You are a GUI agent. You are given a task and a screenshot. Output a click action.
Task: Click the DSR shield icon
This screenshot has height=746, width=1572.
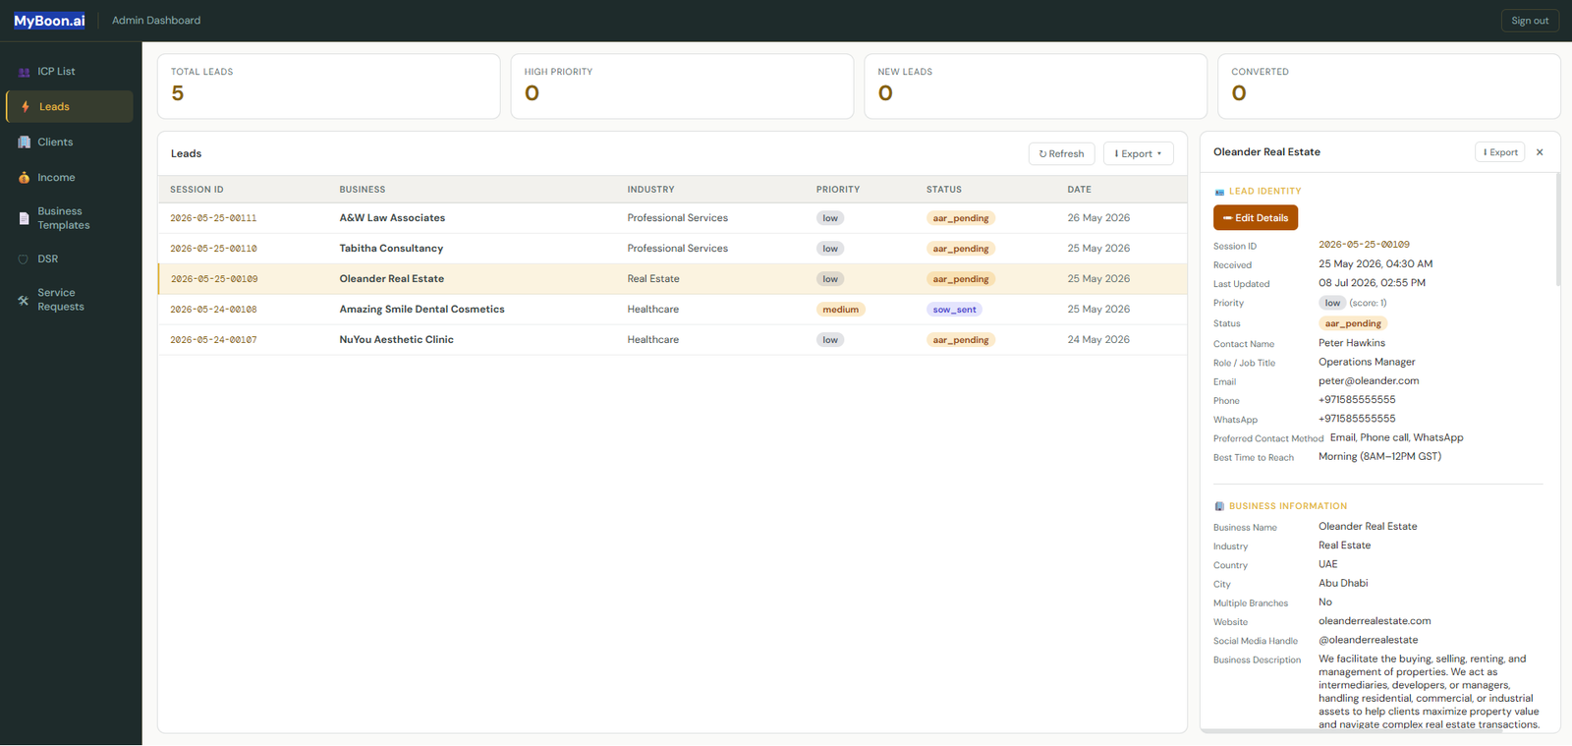pyautogui.click(x=24, y=259)
